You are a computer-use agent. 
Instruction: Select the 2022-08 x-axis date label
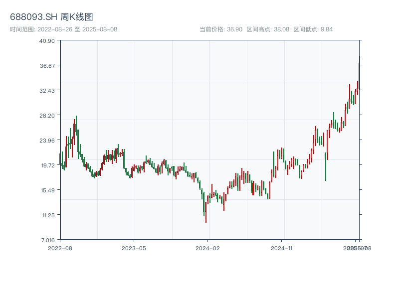[x=60, y=248]
